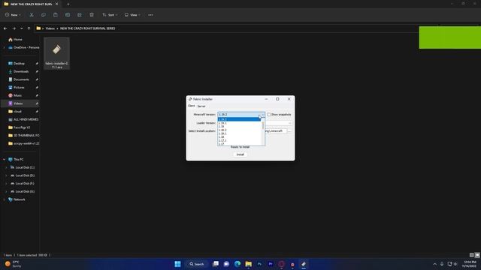
Task: Expand Local Disk (D:) arrow in sidebar
Action: (6, 175)
